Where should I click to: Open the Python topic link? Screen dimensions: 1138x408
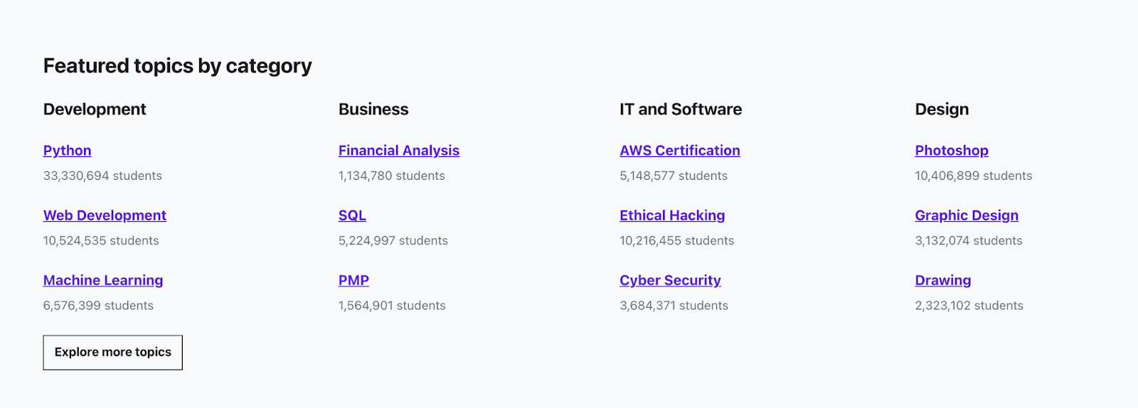(67, 151)
